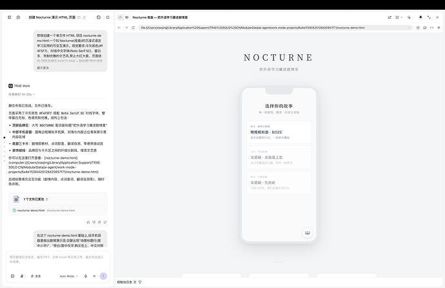
Task: Click the microphone voice input icon
Action: 86,276
